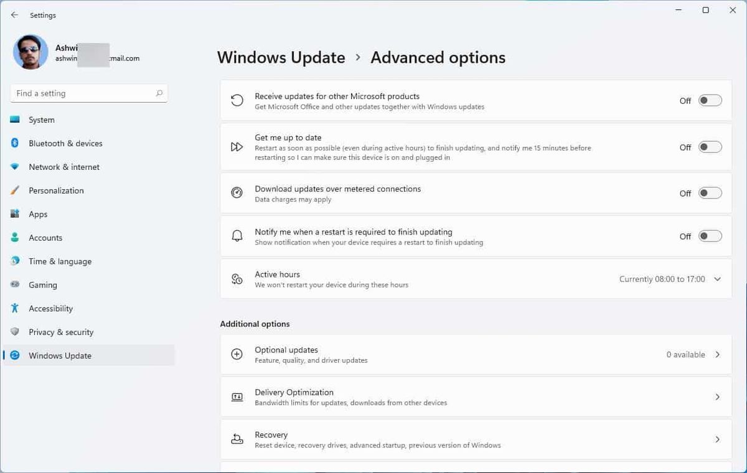Enable Notify me when restart is required

point(710,236)
